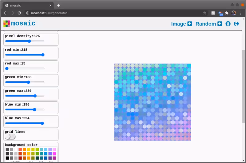This screenshot has width=246, height=163.
Task: Select the magenta background color swatch
Action: tap(54, 153)
